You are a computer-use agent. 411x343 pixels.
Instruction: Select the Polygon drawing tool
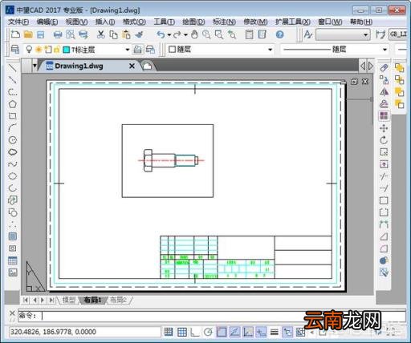pyautogui.click(x=12, y=104)
